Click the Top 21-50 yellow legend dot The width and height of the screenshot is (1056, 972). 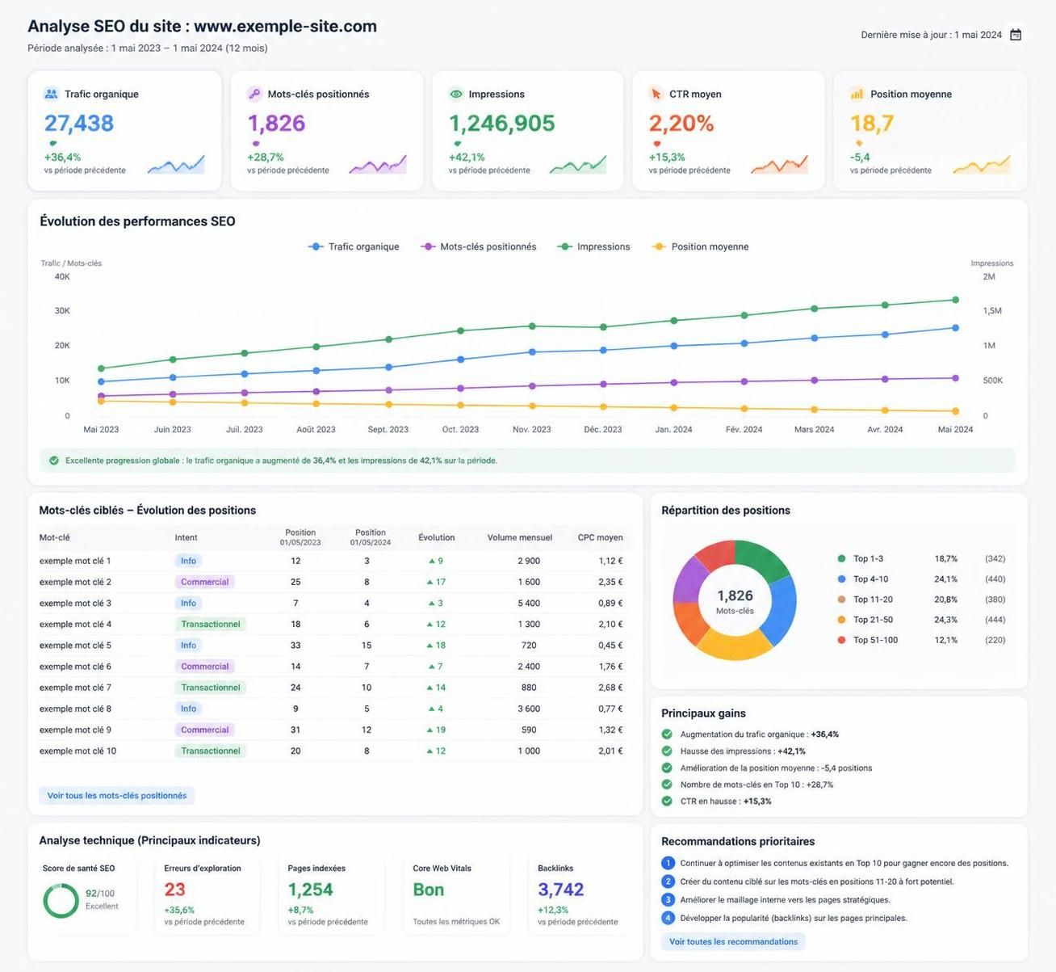(841, 620)
